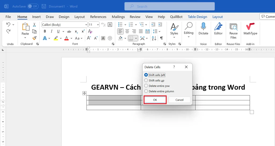The width and height of the screenshot is (275, 146).
Task: Sort the selection alphabetically
Action: click(x=154, y=38)
